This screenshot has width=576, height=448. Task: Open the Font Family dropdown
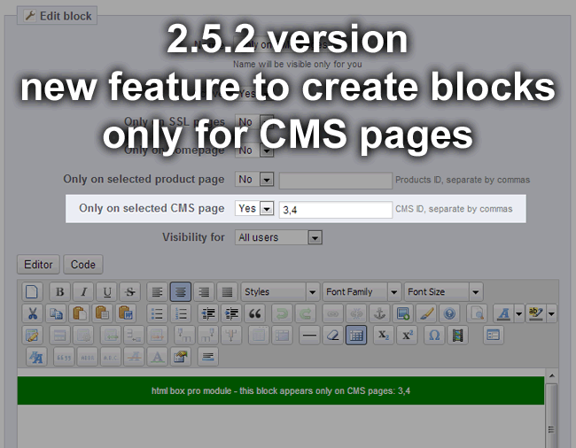(362, 291)
